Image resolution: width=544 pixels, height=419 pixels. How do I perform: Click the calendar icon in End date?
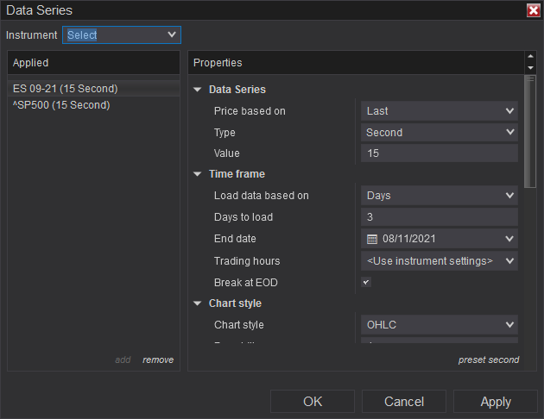[x=372, y=239]
